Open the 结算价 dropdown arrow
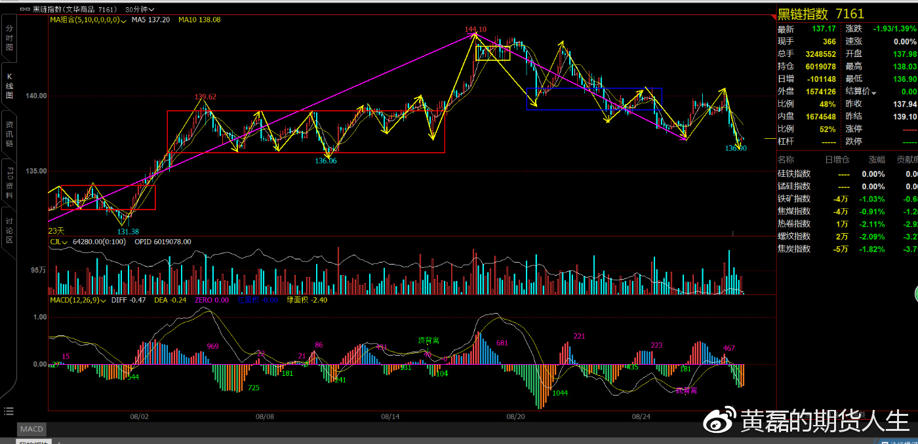 click(873, 93)
